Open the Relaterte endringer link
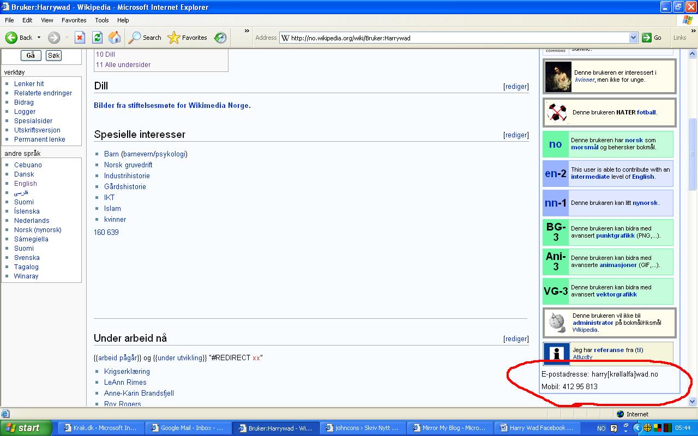698x436 pixels. [43, 93]
